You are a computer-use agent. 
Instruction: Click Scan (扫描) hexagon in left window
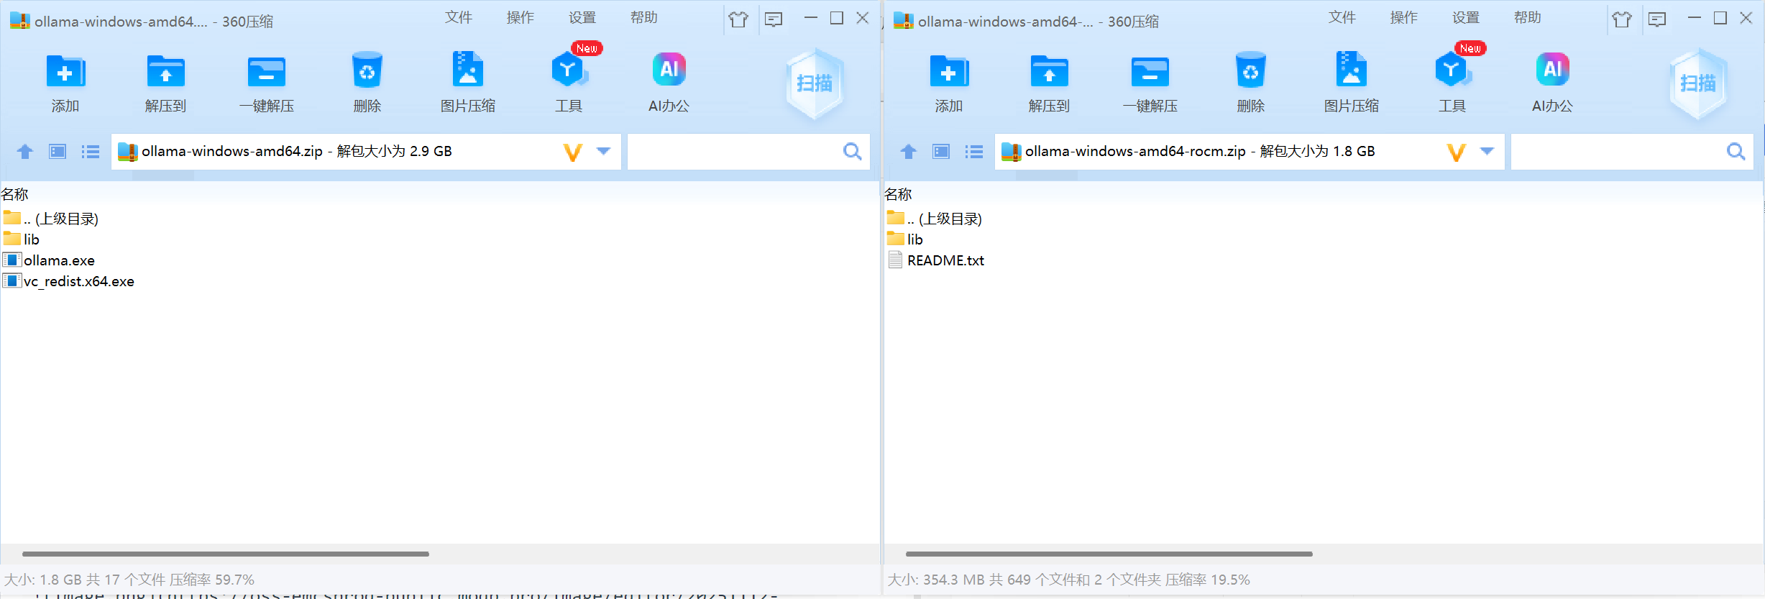coord(815,83)
